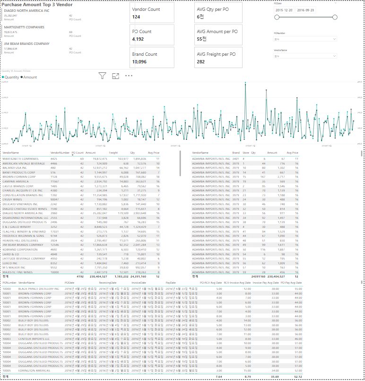
Task: Click the end date field 2016-09-23
Action: [305, 10]
